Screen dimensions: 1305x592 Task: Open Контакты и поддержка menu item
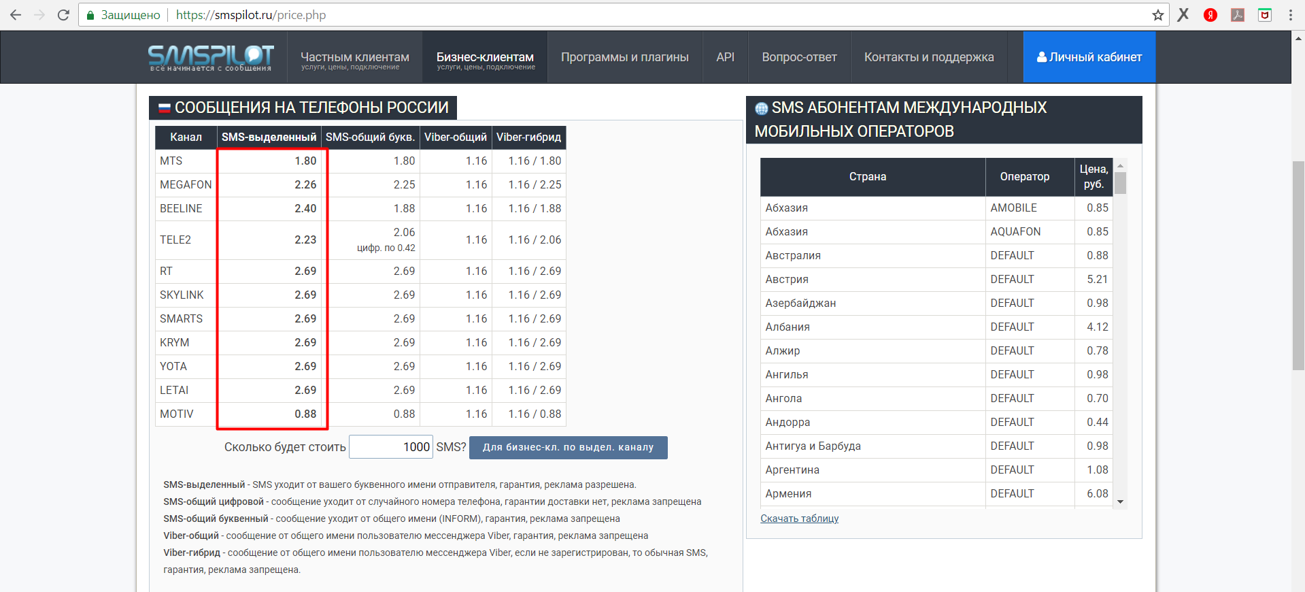(929, 57)
